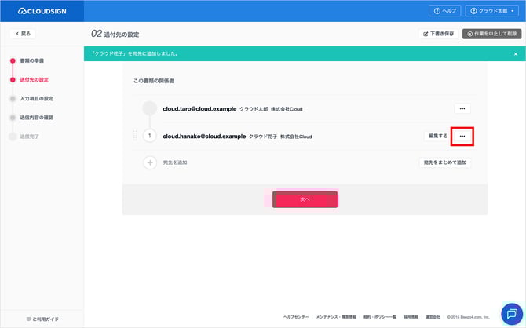
Task: Click 編集する for Hanako's entry
Action: pos(437,136)
